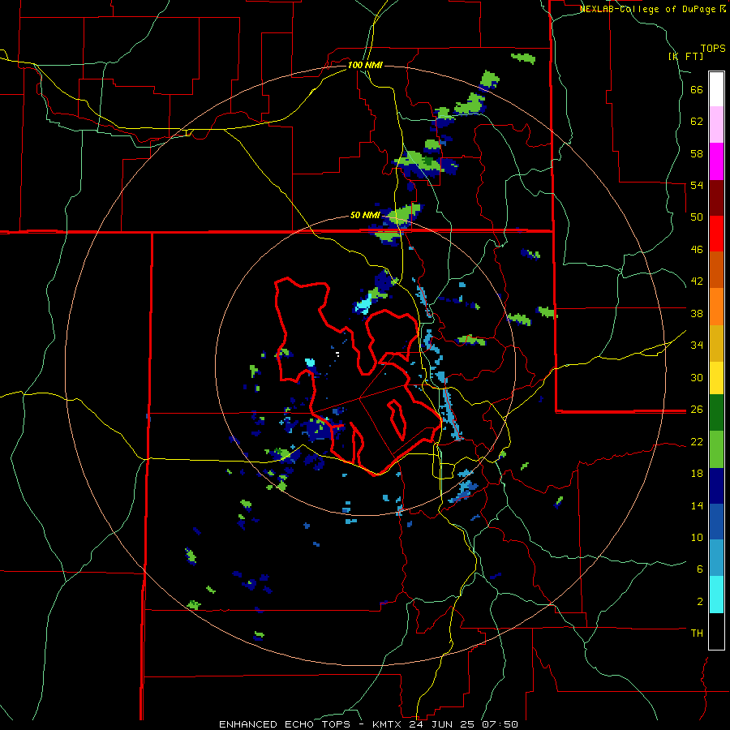Screen dimensions: 730x730
Task: Click the 6 value on the legend
Action: 700,569
